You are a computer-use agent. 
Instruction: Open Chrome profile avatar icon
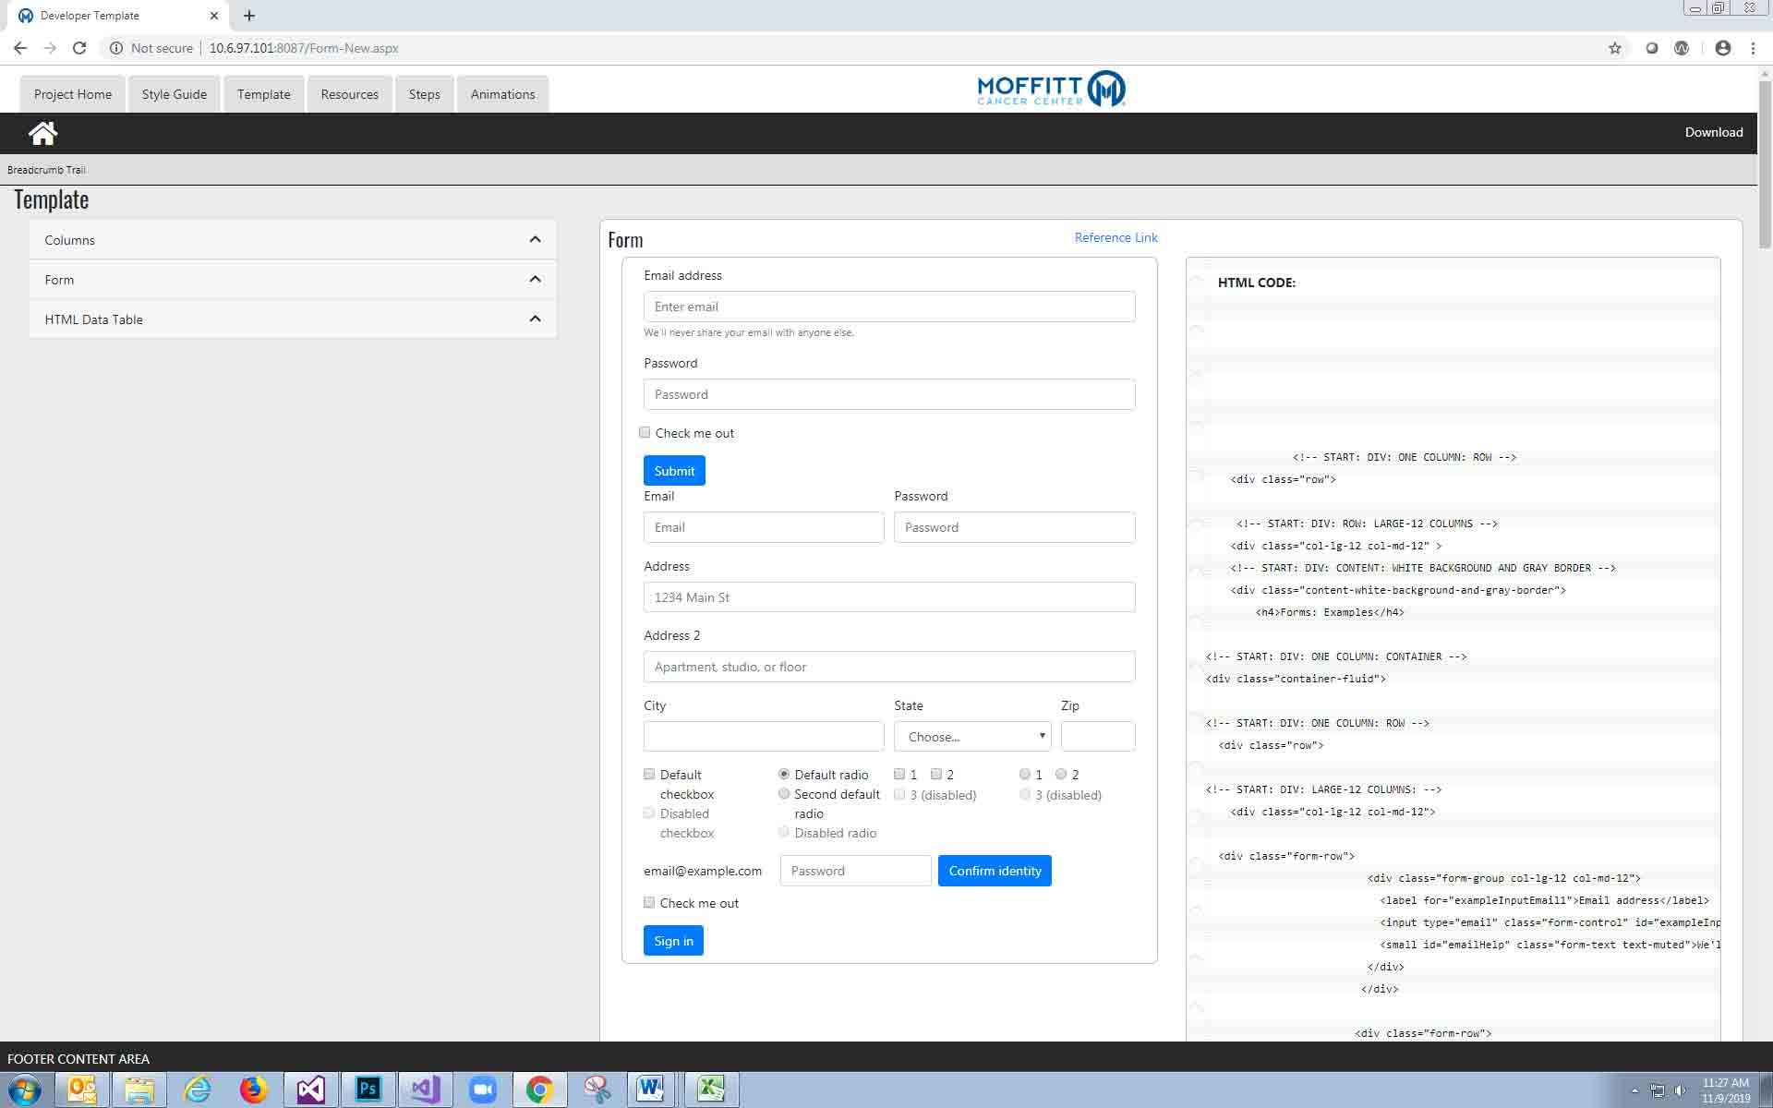(1722, 48)
